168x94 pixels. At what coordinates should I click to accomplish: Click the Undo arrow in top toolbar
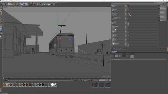point(2,4)
